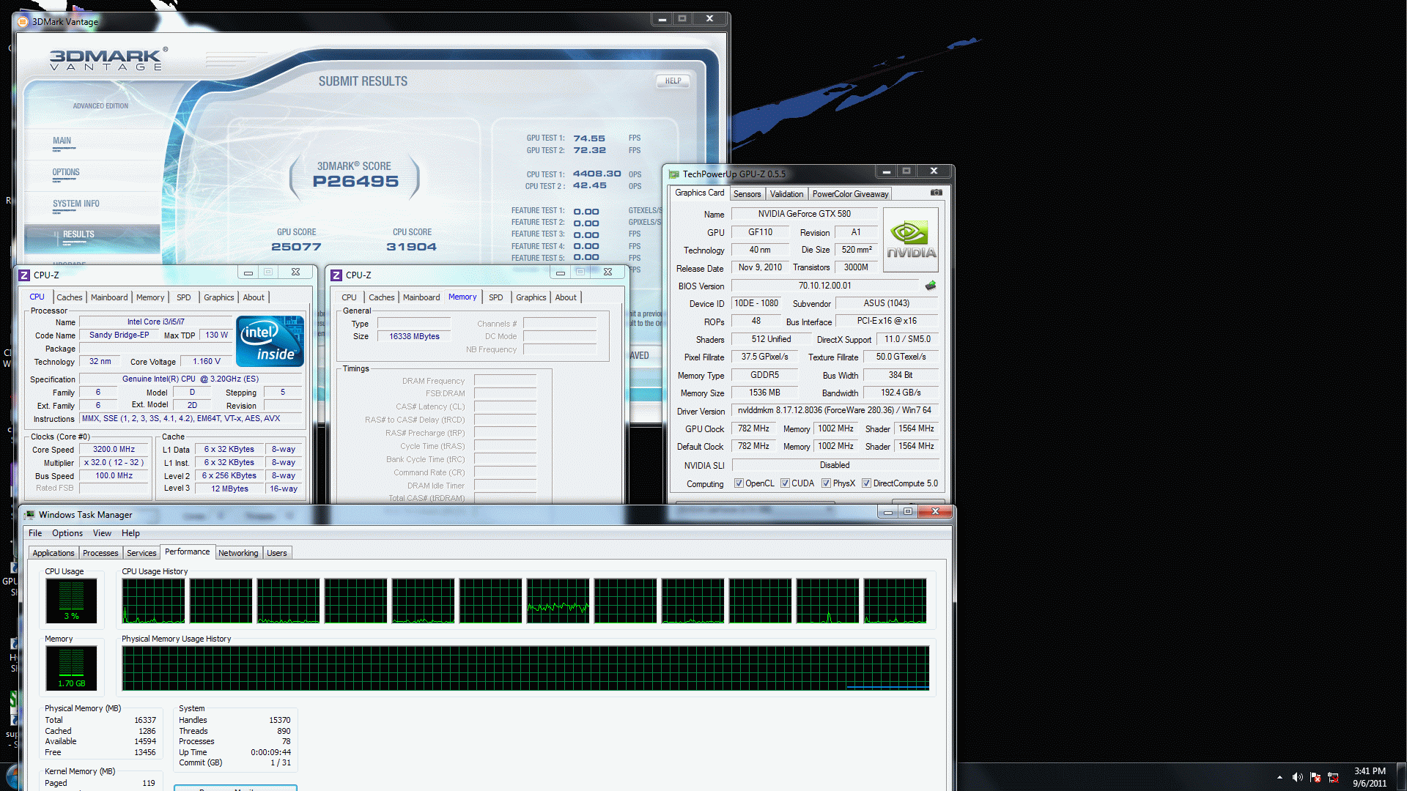Open the network tray icon with red X
Image resolution: width=1407 pixels, height=791 pixels.
pos(1334,777)
